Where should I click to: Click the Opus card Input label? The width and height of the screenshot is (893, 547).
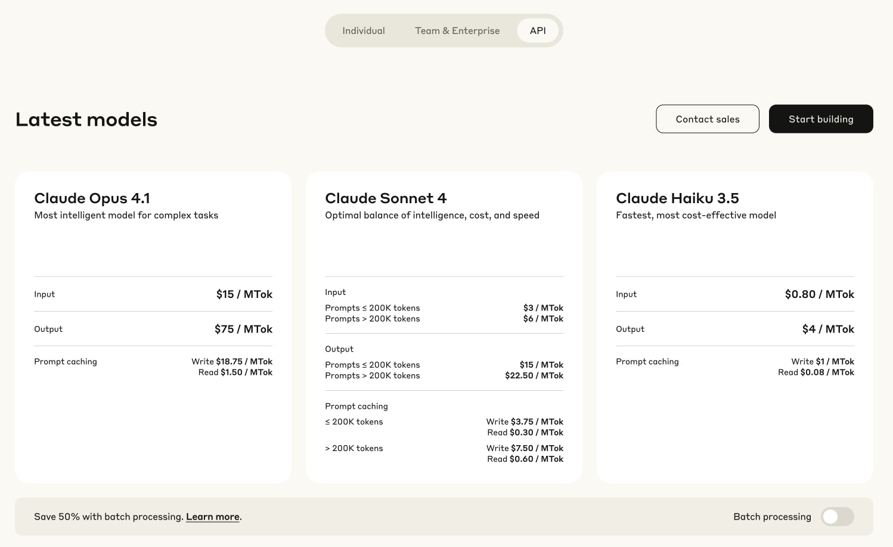pos(44,294)
